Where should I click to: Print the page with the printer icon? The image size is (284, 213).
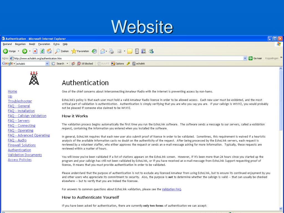click(x=111, y=51)
